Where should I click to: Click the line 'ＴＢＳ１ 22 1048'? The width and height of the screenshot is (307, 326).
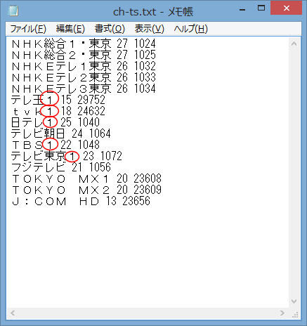pos(55,145)
